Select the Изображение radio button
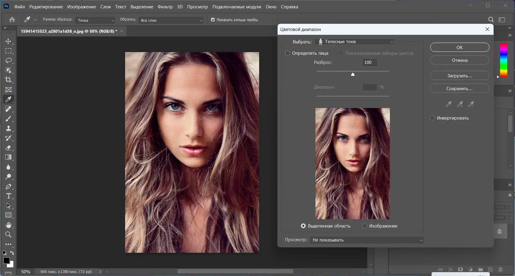Screen dimensions: 515x276 click(x=365, y=226)
